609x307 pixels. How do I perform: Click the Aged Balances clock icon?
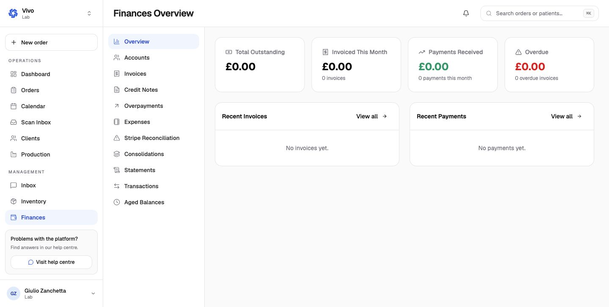(x=117, y=202)
